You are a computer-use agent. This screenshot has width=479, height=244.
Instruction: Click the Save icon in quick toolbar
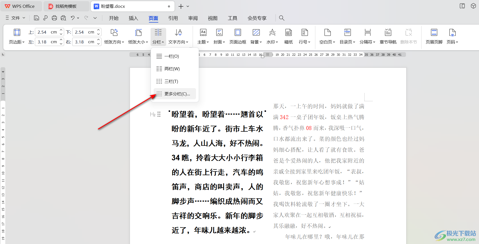36,18
